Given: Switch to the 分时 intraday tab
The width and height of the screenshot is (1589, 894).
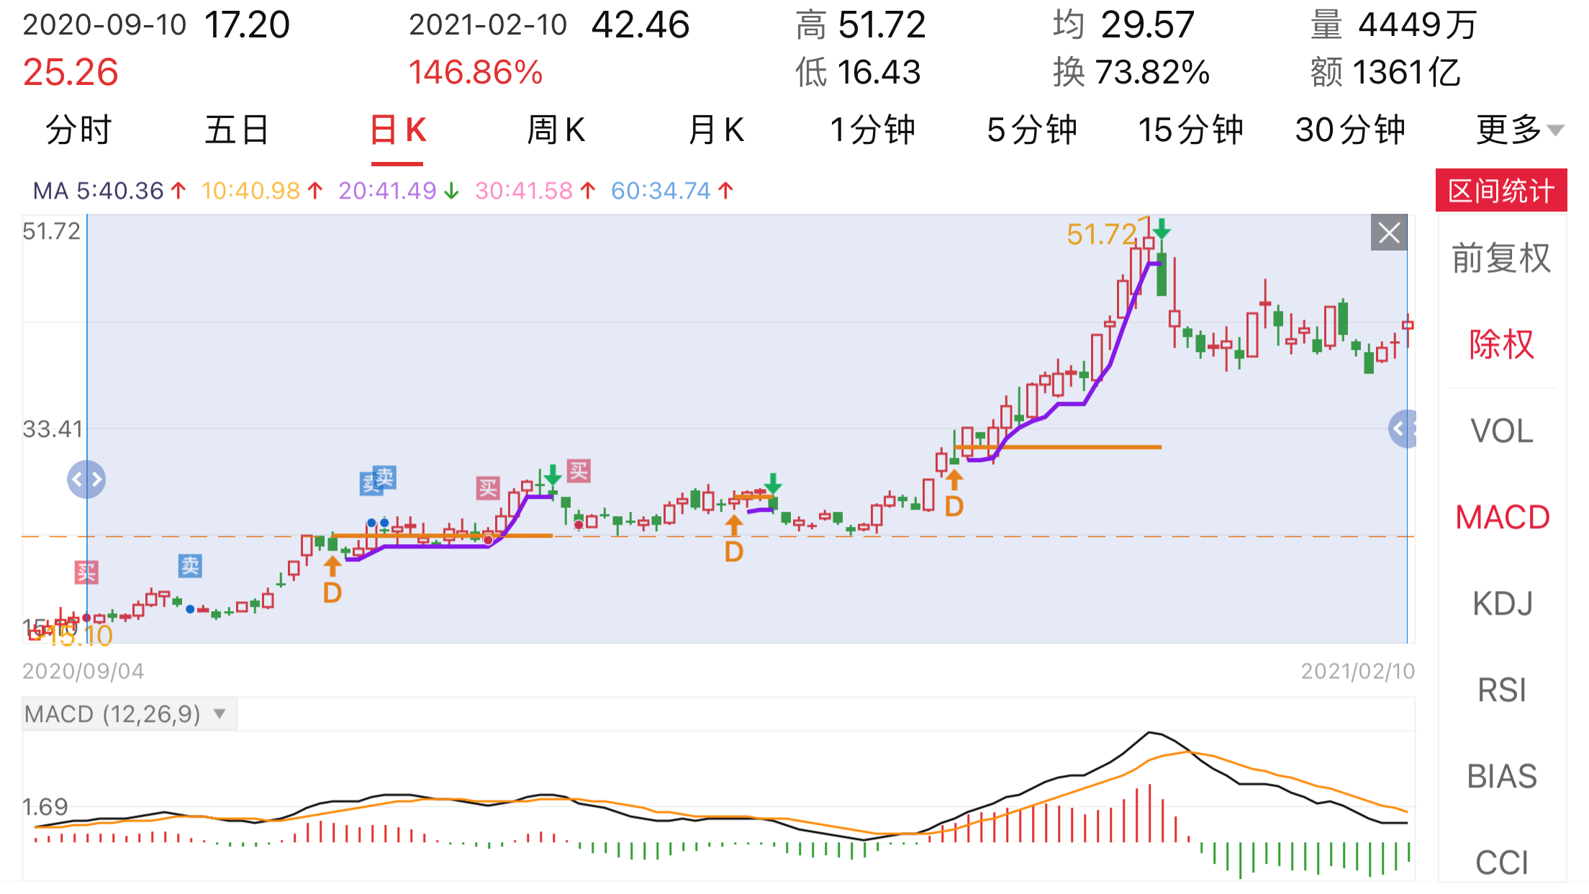Looking at the screenshot, I should coord(78,130).
